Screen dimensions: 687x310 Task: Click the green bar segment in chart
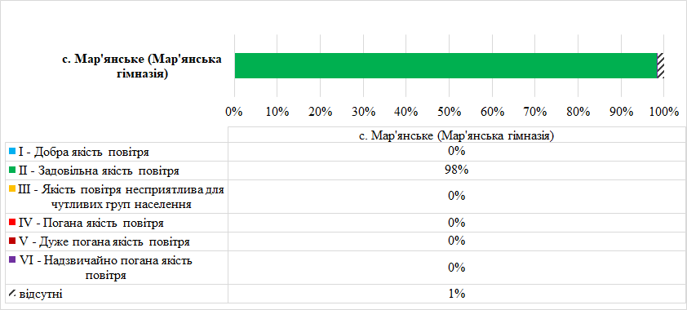coord(445,66)
